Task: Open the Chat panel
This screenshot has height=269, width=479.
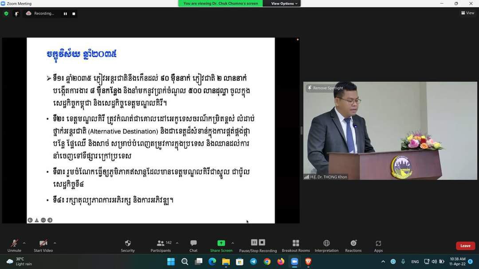Action: tap(193, 245)
